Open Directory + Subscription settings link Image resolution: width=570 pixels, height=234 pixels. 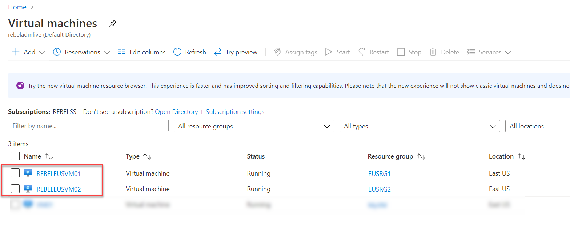pos(210,112)
